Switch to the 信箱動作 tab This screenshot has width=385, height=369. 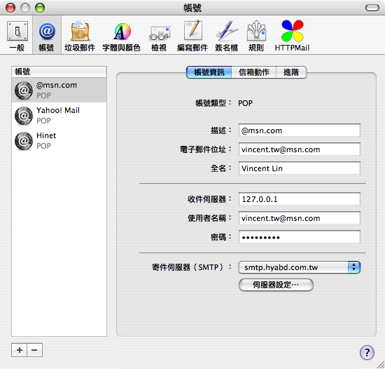pos(254,72)
